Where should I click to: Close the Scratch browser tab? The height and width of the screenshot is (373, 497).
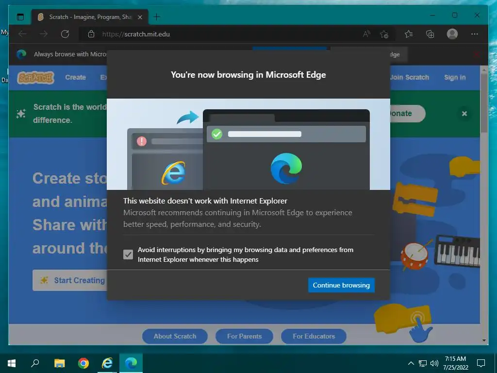pyautogui.click(x=140, y=17)
